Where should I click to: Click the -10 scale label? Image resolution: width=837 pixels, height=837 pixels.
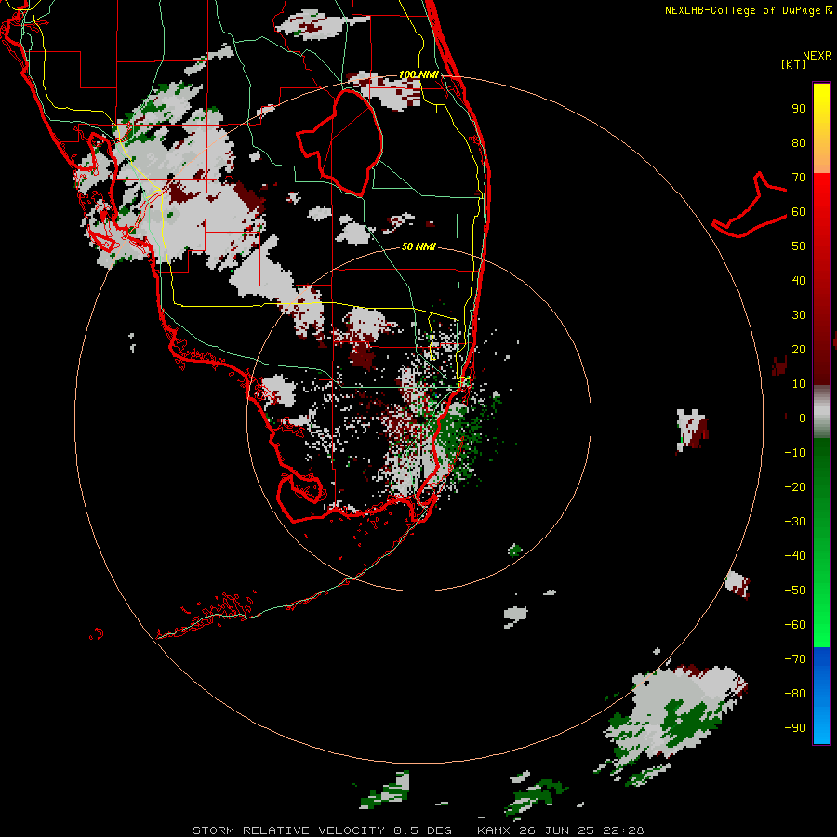click(795, 453)
